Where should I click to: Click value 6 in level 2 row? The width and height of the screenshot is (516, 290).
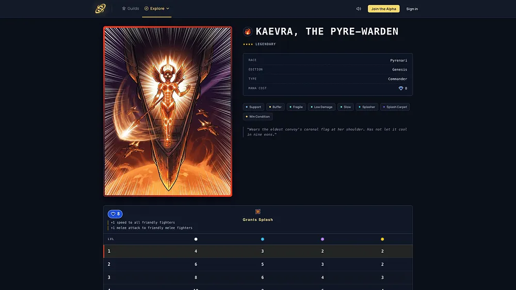(x=196, y=264)
